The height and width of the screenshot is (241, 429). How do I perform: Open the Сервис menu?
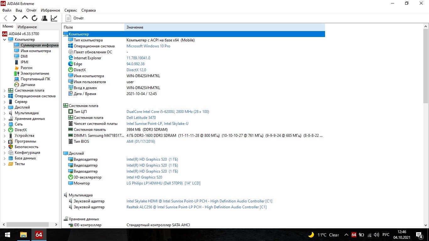[71, 10]
